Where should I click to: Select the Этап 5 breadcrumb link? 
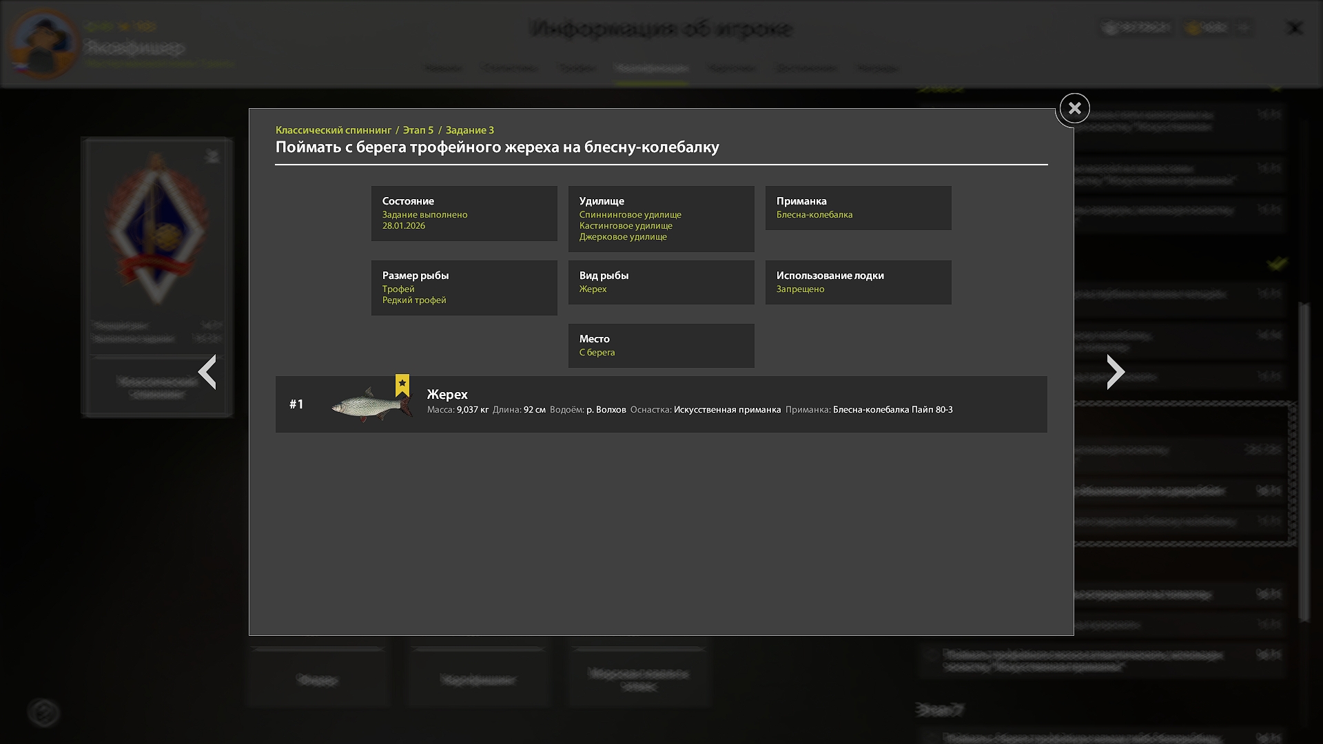pos(418,130)
